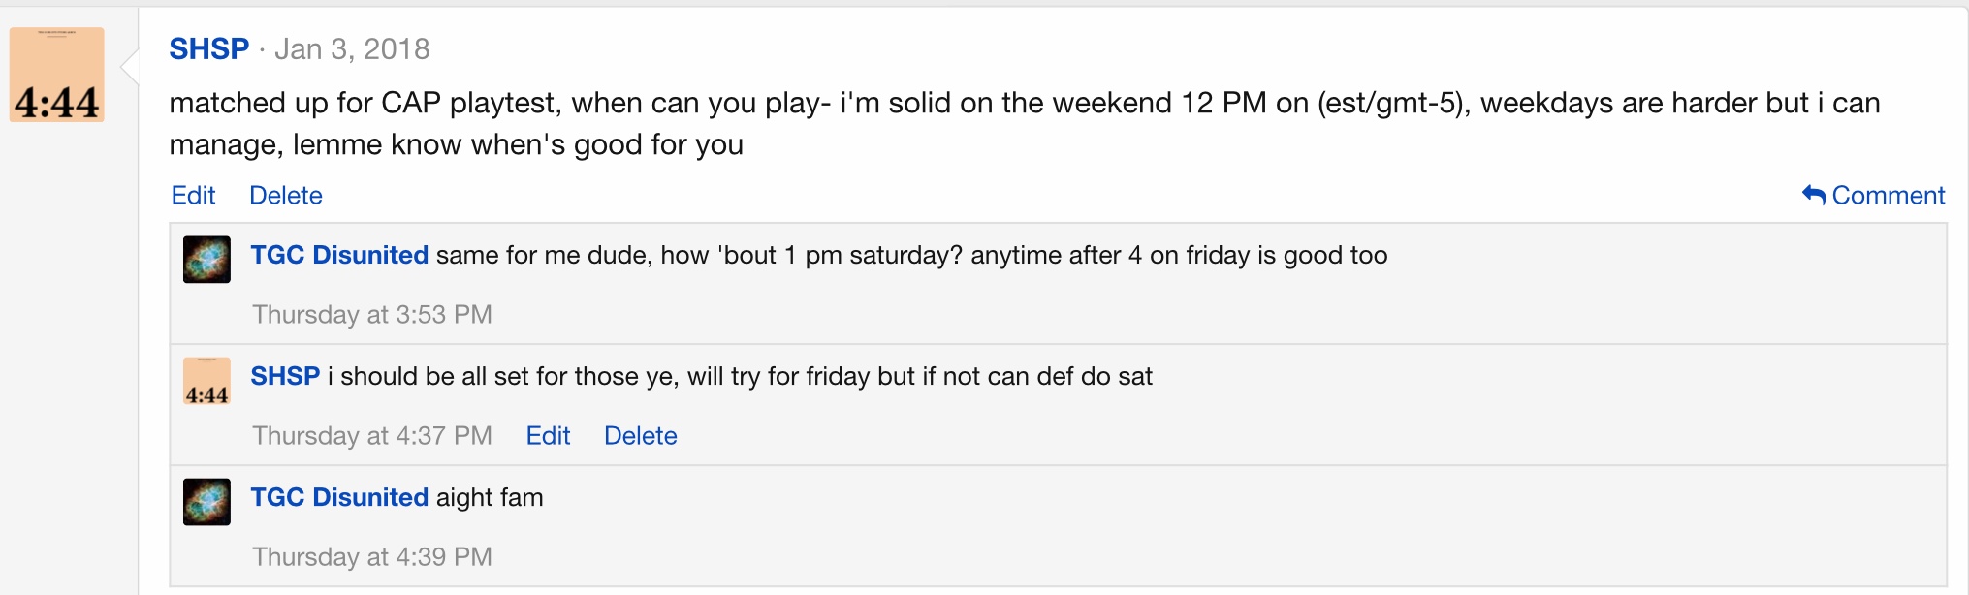This screenshot has height=595, width=1969.
Task: Open SHSP's large 4:44 avatar
Action: coord(57,75)
